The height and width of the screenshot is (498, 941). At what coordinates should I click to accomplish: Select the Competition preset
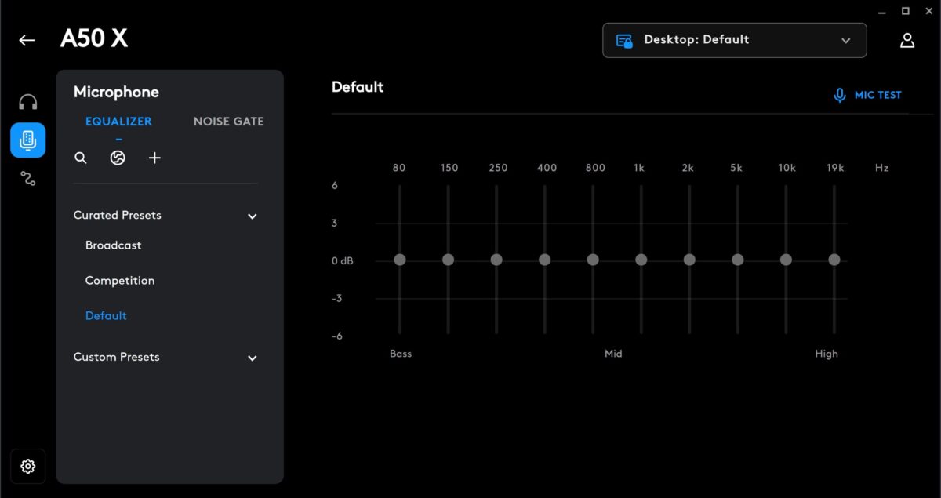pyautogui.click(x=120, y=281)
